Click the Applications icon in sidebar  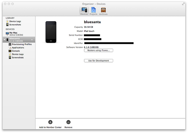[10, 48]
